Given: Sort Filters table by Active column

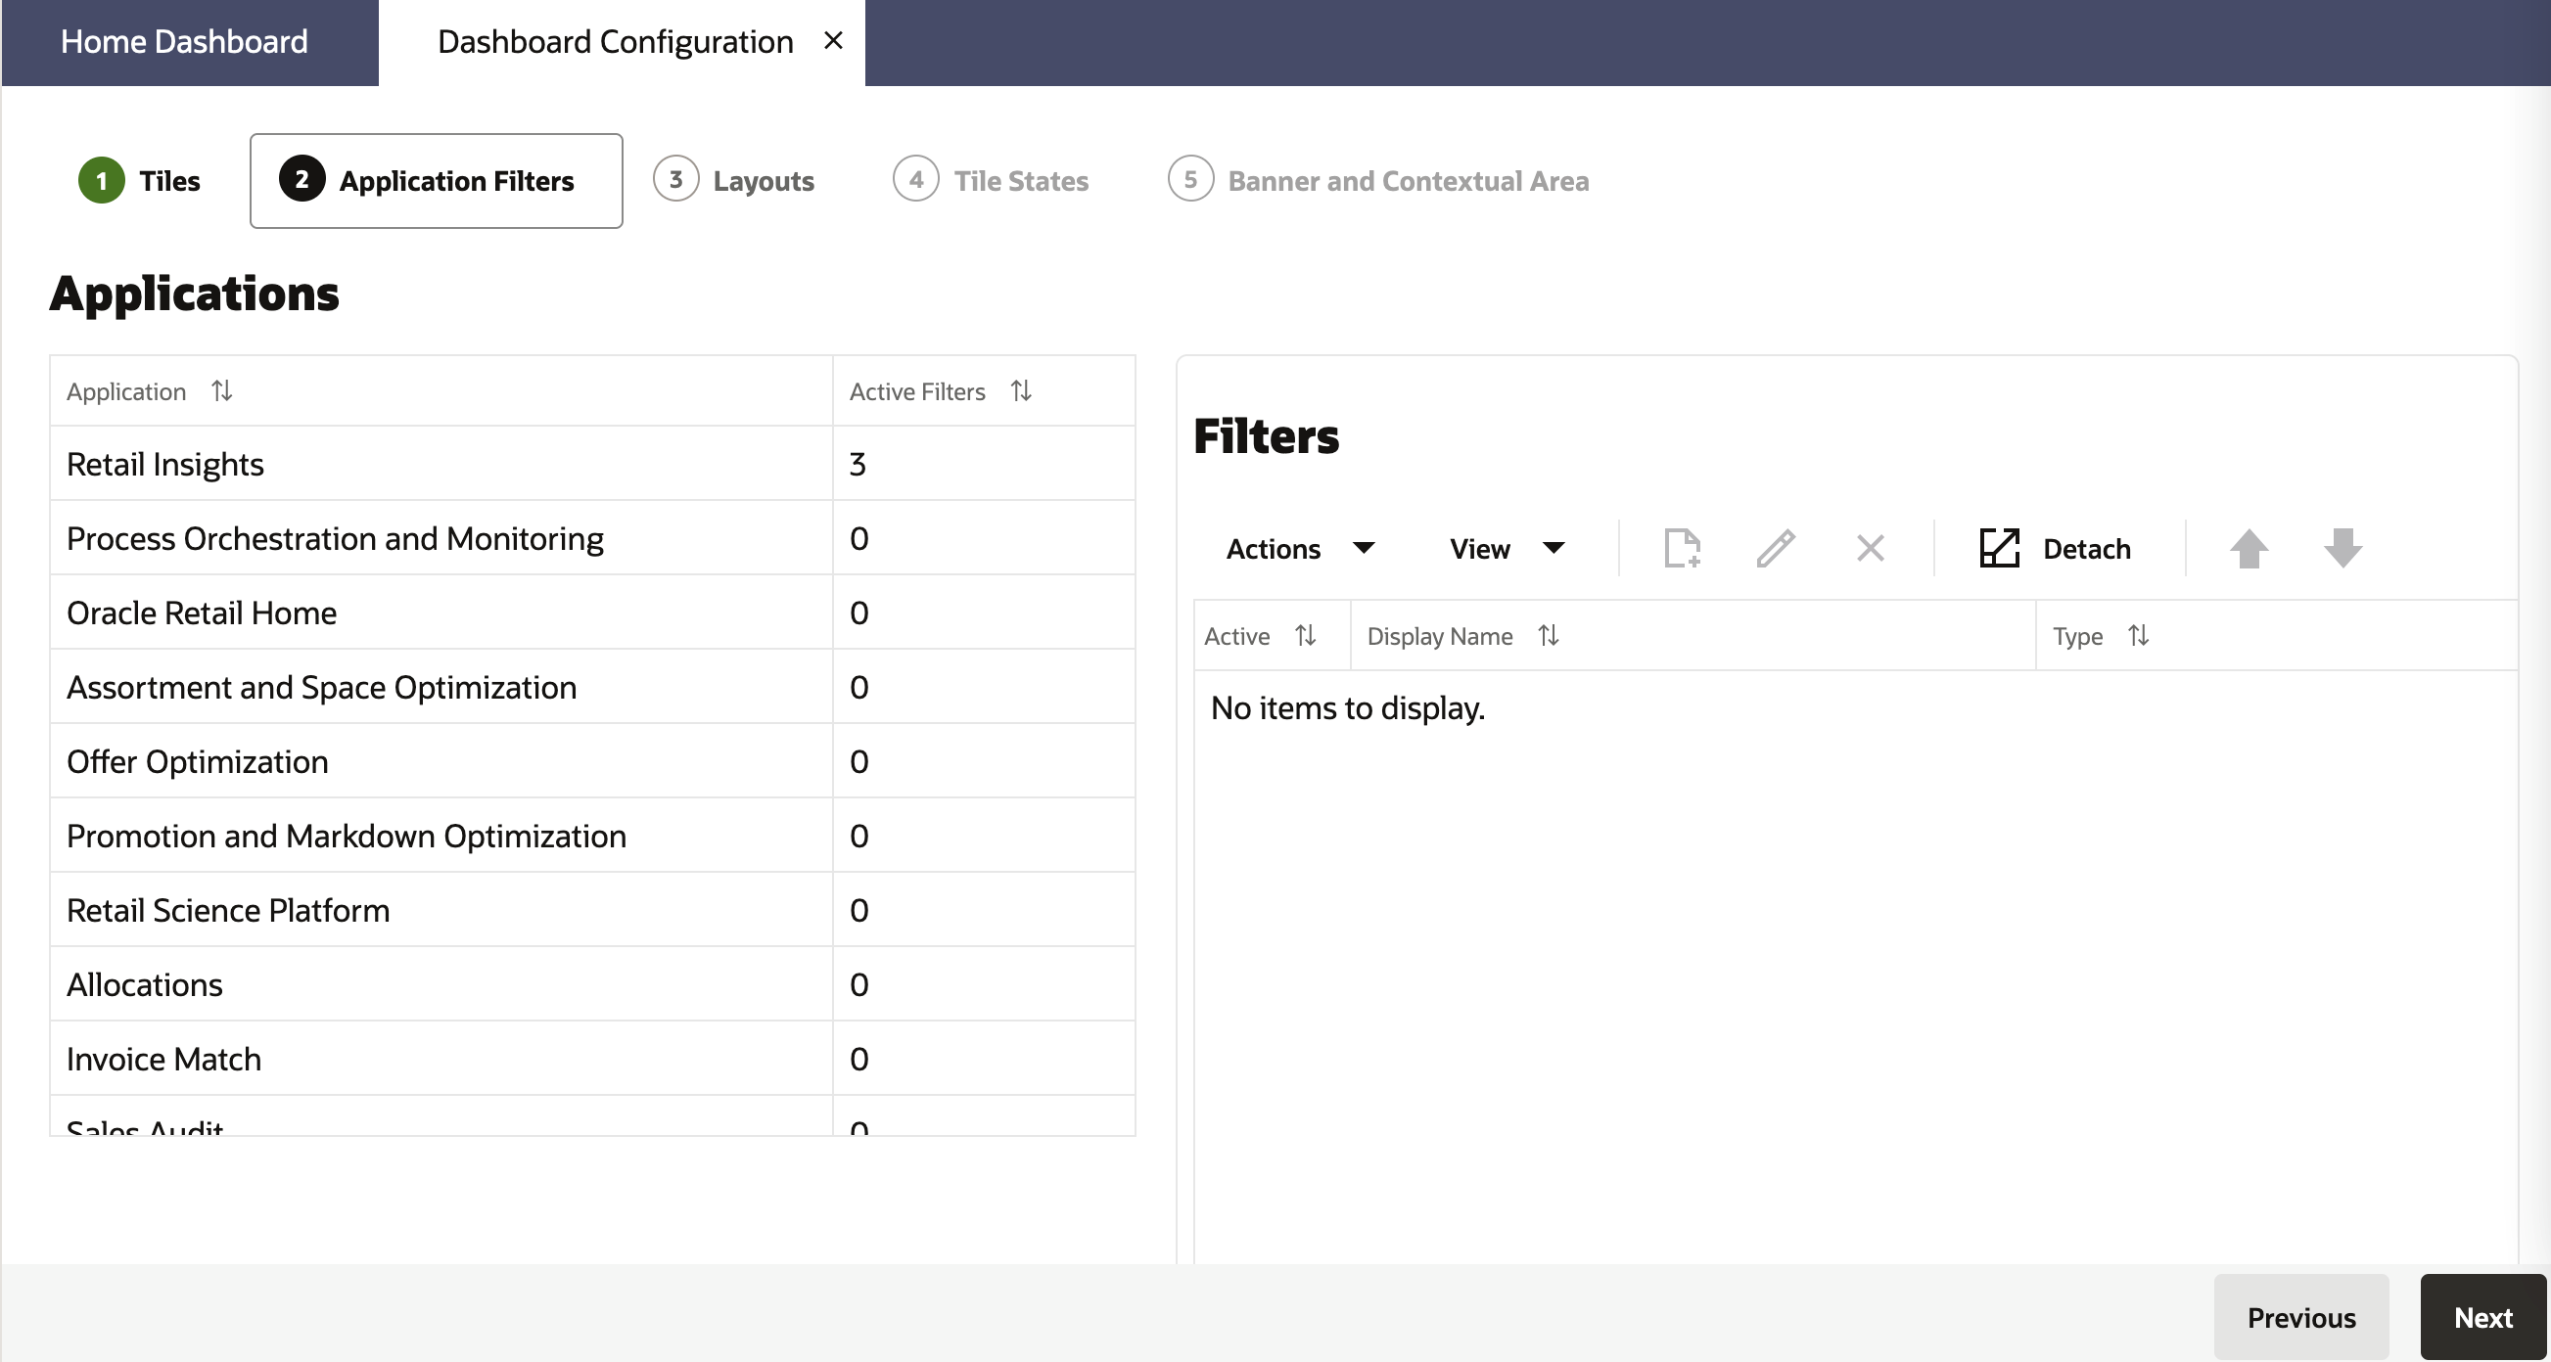Looking at the screenshot, I should tap(1305, 635).
